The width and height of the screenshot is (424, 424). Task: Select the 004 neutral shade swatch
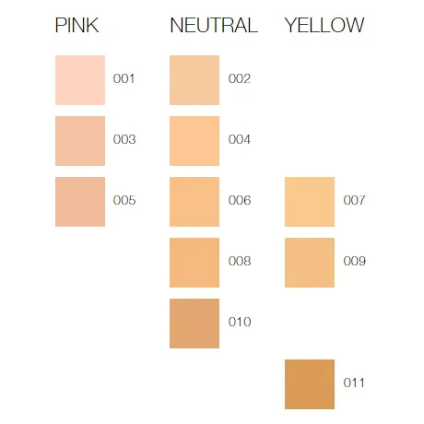(194, 141)
